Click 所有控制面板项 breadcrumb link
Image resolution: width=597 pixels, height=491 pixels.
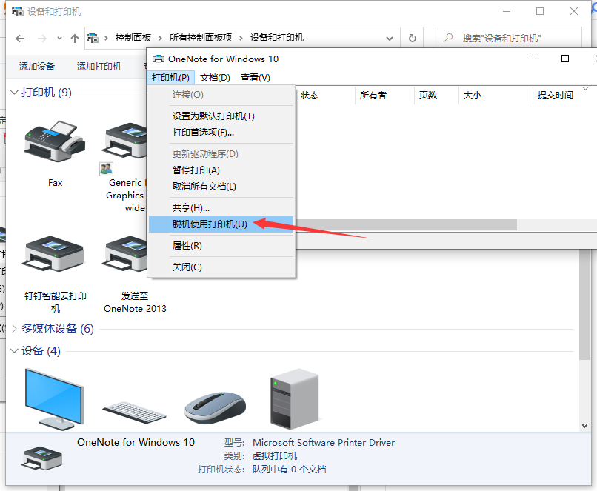pyautogui.click(x=201, y=38)
